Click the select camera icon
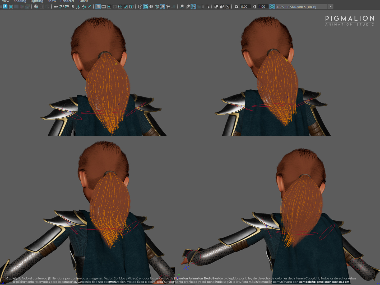The image size is (380, 285). click(56, 7)
